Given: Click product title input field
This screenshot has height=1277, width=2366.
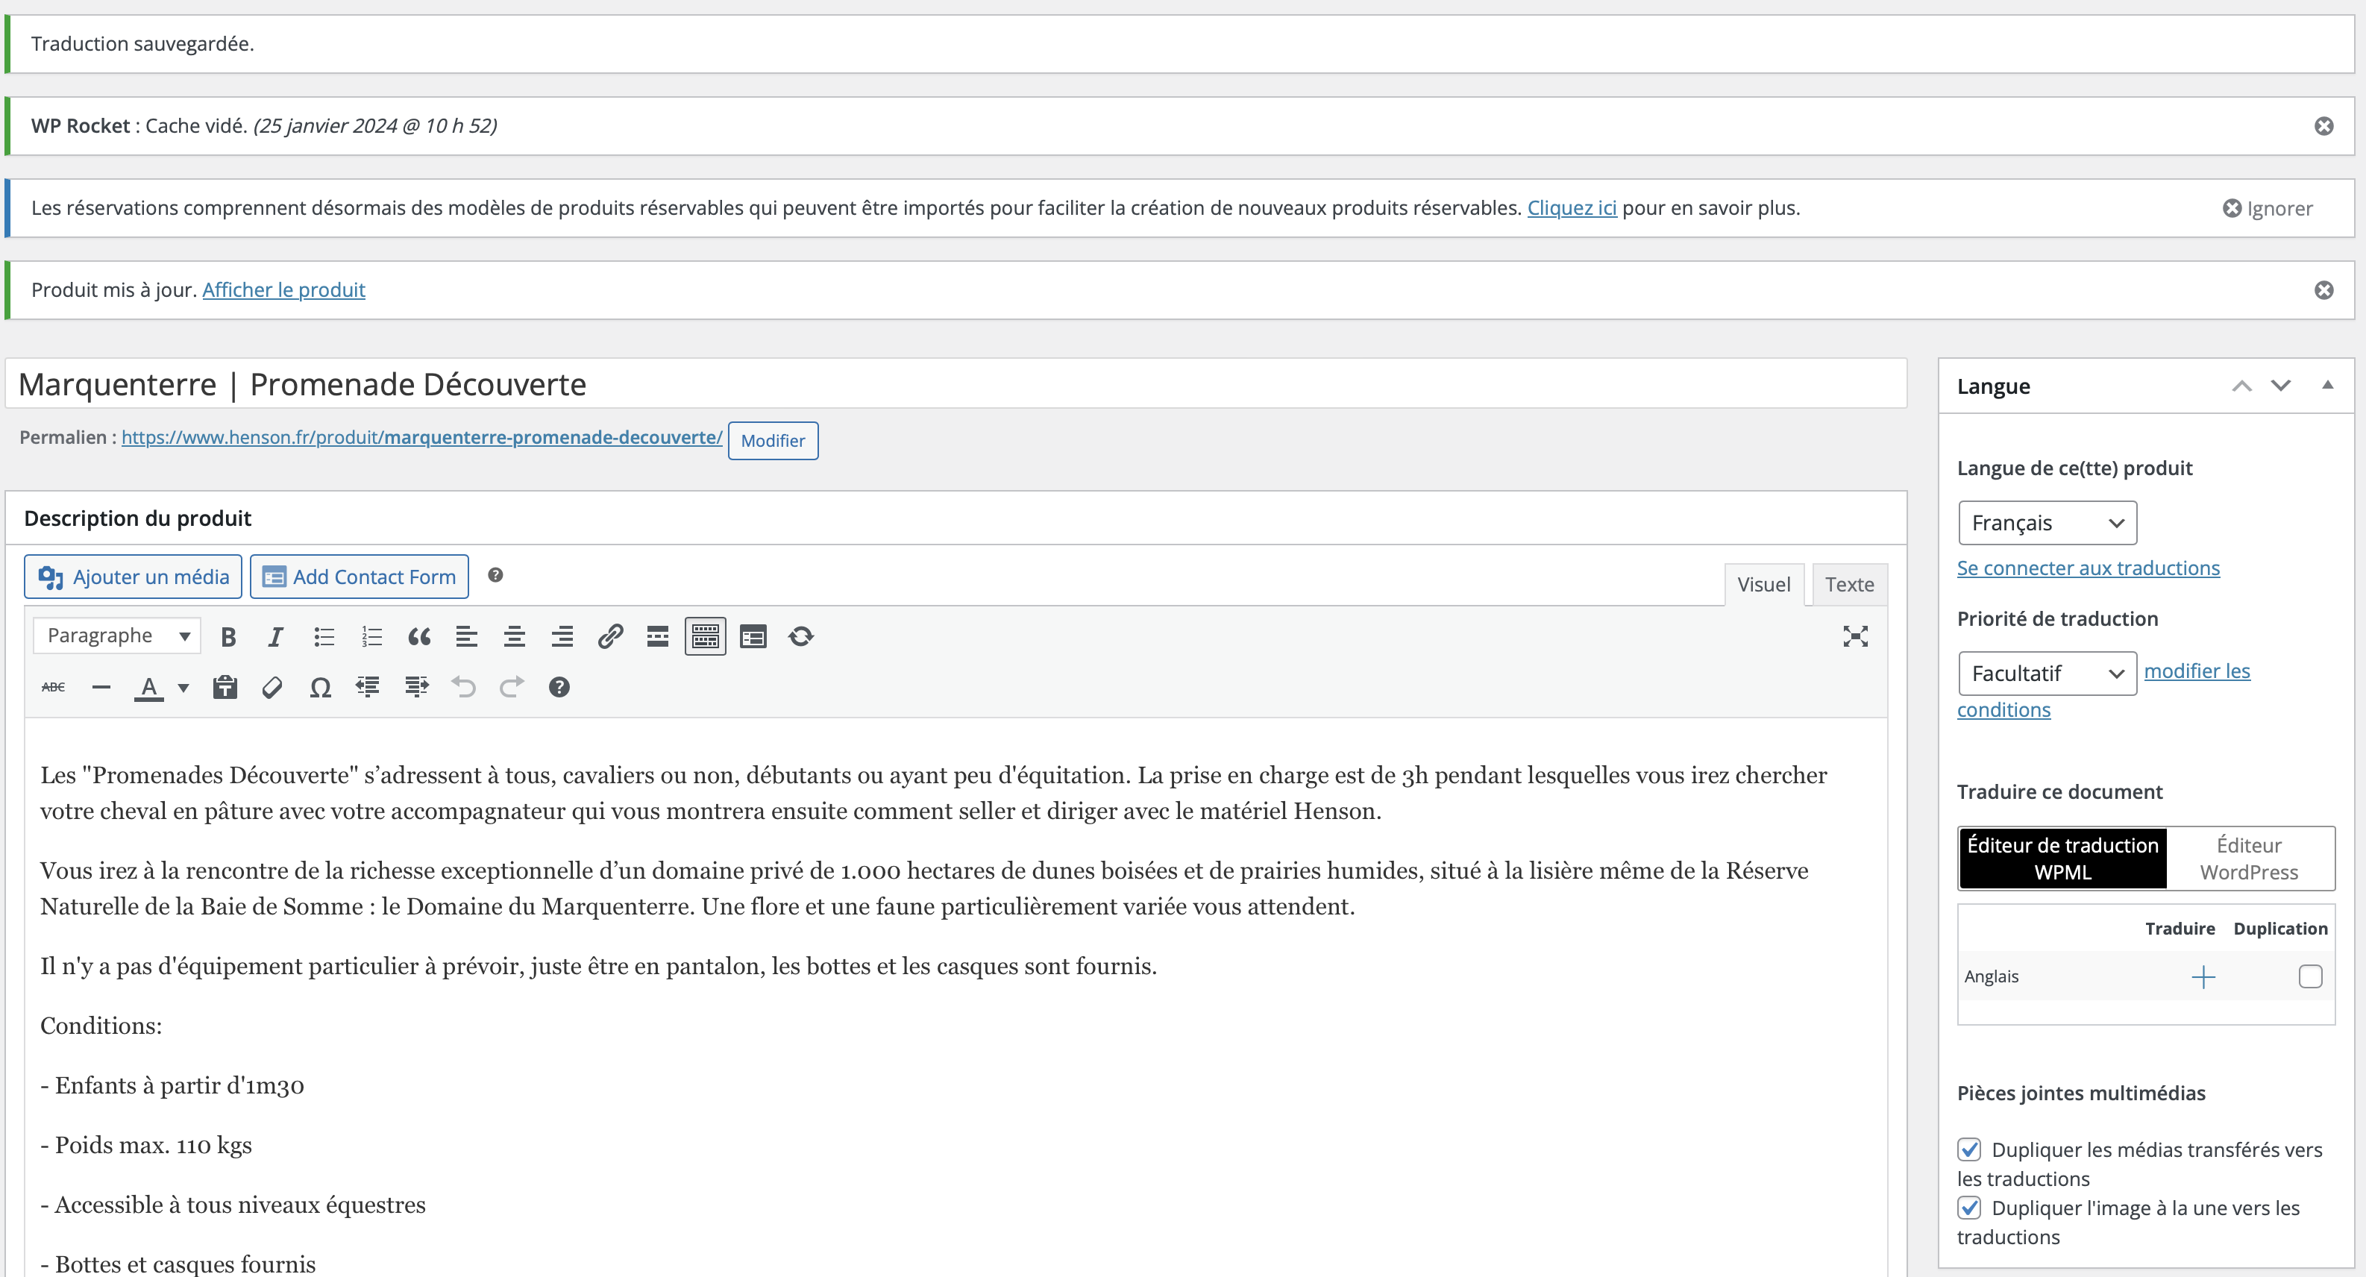Looking at the screenshot, I should [956, 384].
